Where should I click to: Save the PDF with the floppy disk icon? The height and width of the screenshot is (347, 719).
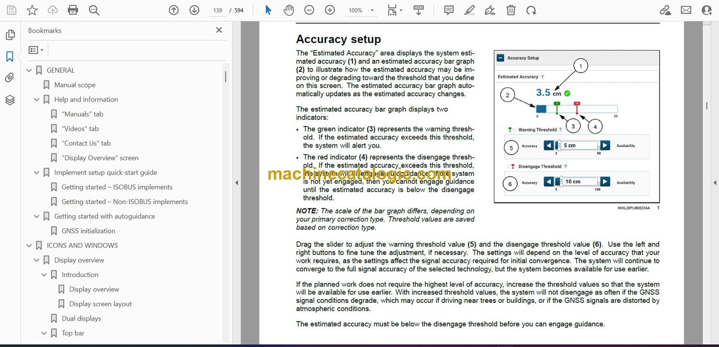(11, 10)
